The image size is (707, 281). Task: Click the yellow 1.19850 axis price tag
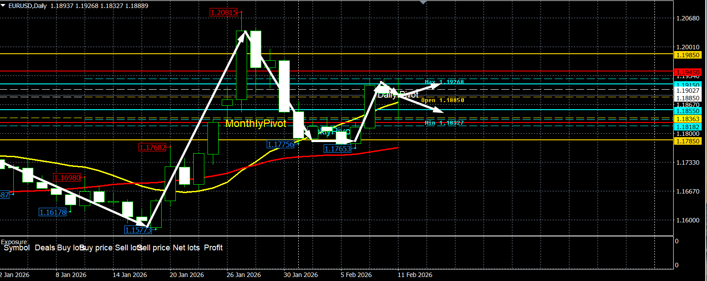(688, 55)
